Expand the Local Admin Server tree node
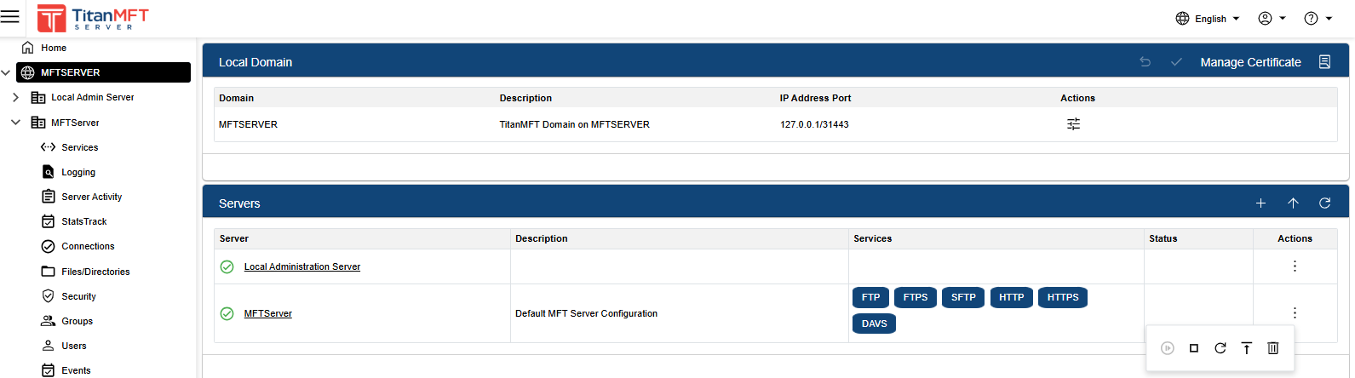Image resolution: width=1355 pixels, height=378 pixels. 15,98
